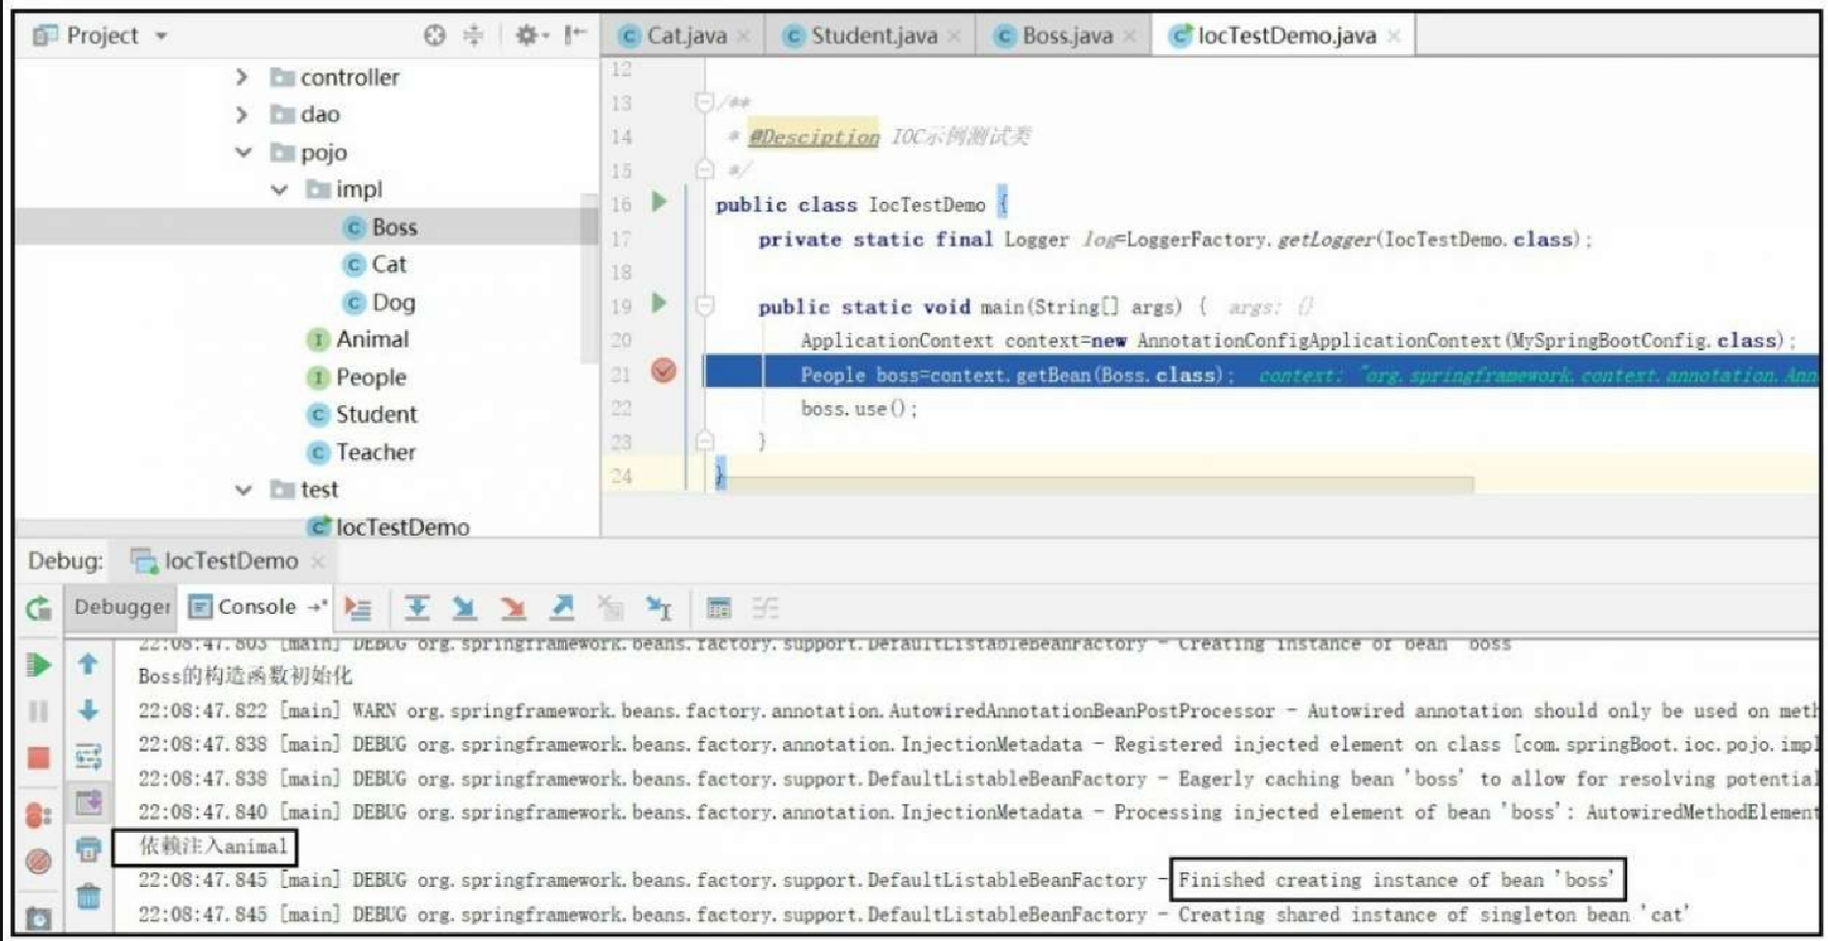Viewport: 1828px width, 941px height.
Task: Click Project tree vertical scrollbar
Action: coord(588,278)
